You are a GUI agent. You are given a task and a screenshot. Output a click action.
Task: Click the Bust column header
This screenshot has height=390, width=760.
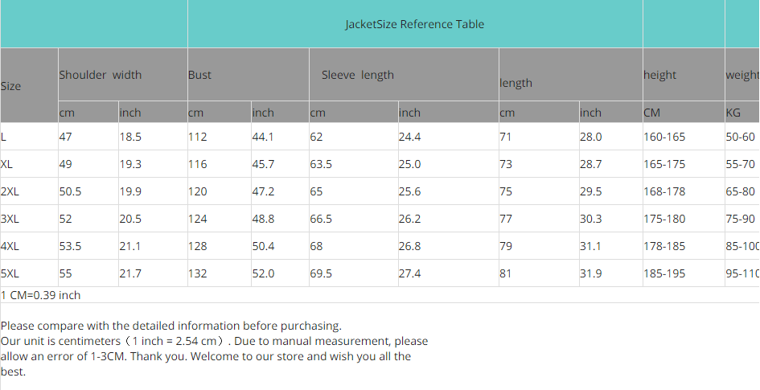tap(199, 75)
